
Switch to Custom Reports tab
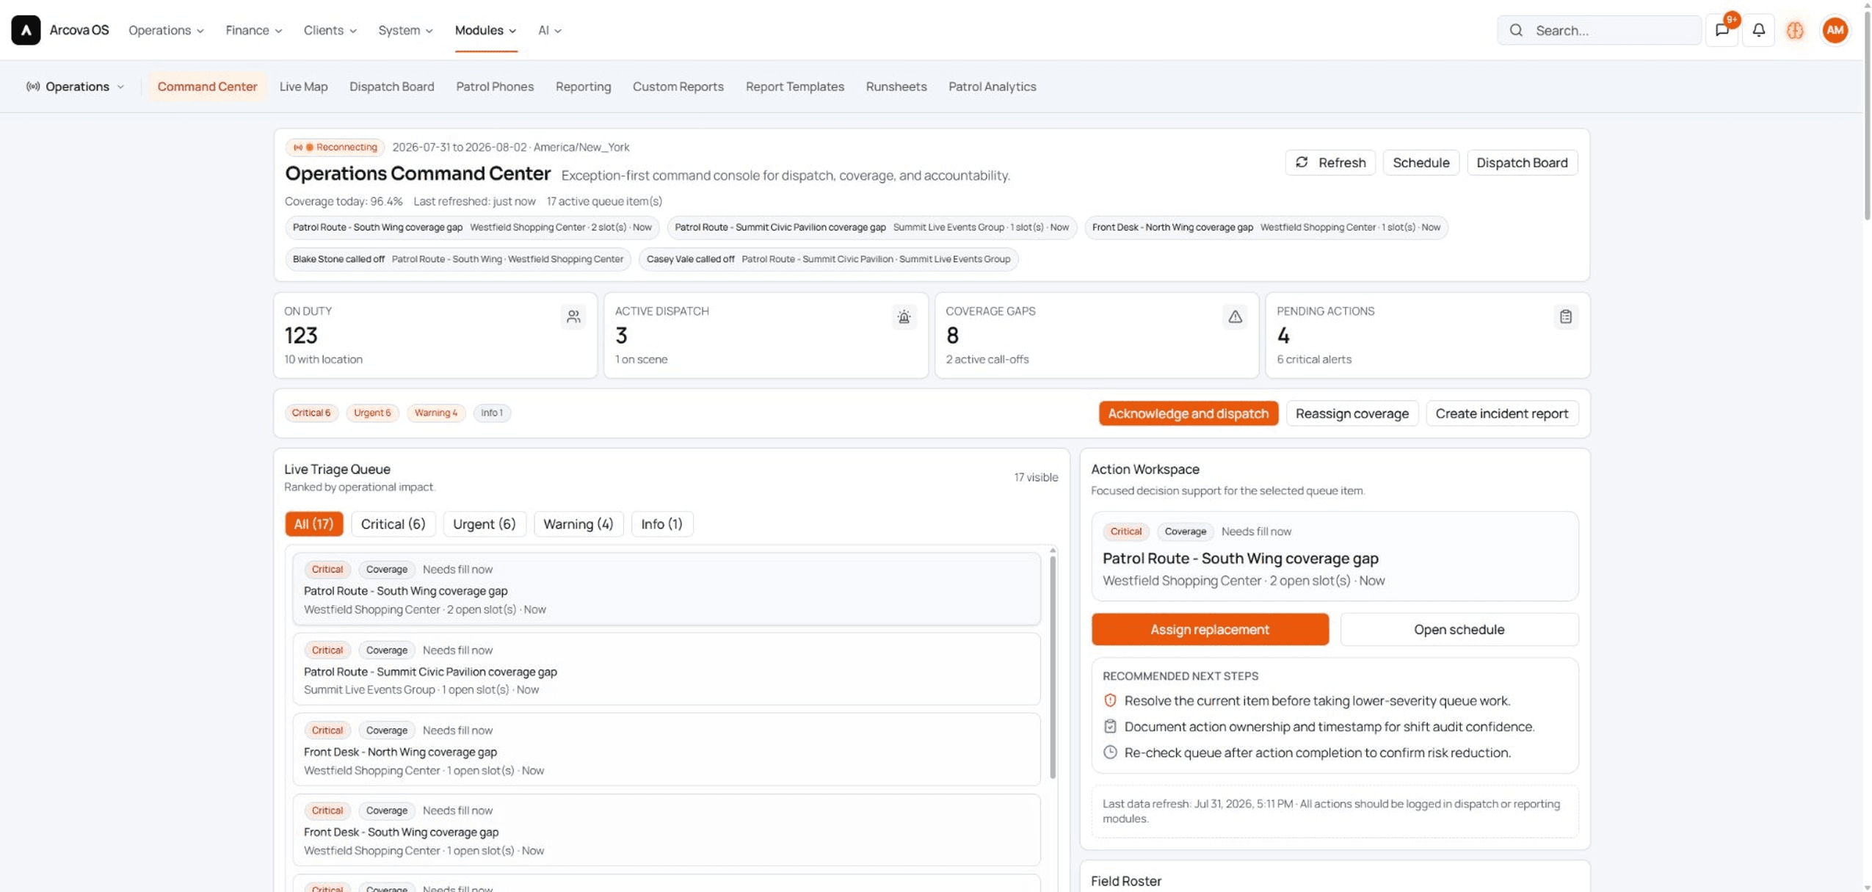678,87
